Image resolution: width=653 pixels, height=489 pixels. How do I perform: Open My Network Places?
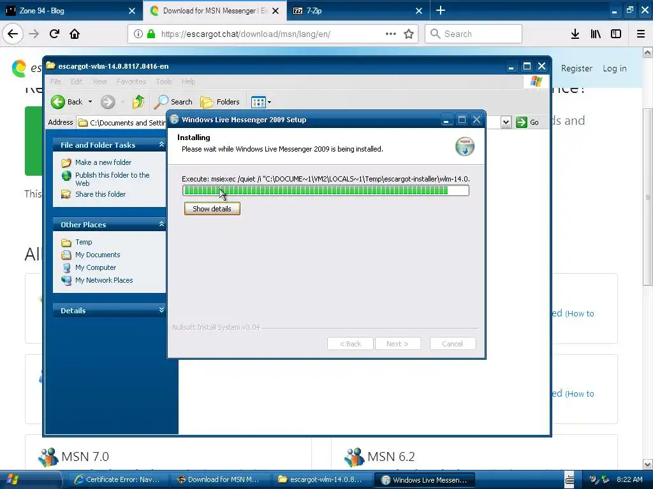point(104,280)
